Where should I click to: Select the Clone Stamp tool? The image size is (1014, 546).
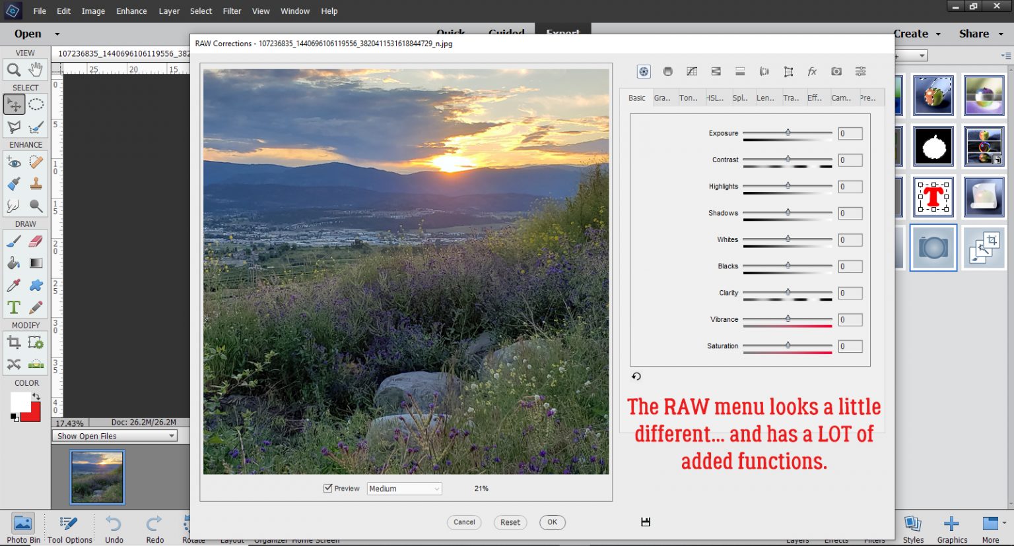point(35,183)
